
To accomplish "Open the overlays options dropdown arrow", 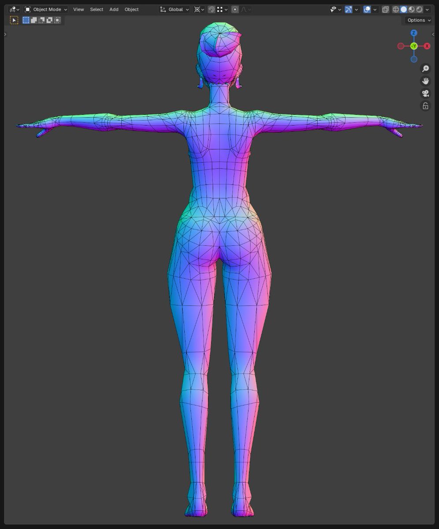I will [x=375, y=9].
